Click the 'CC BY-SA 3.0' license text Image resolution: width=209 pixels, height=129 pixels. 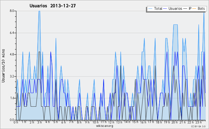pyautogui.click(x=198, y=126)
